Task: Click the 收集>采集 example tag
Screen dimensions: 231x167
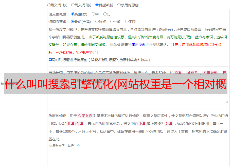Action: click(x=75, y=124)
